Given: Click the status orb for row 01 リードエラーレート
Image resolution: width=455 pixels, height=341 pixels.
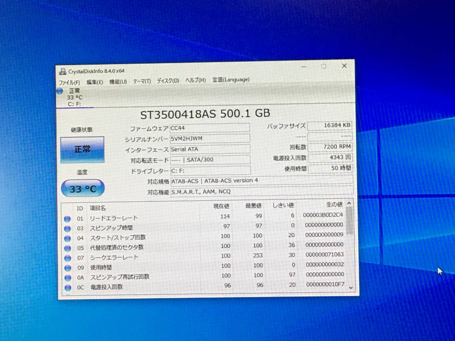Looking at the screenshot, I should coord(67,219).
